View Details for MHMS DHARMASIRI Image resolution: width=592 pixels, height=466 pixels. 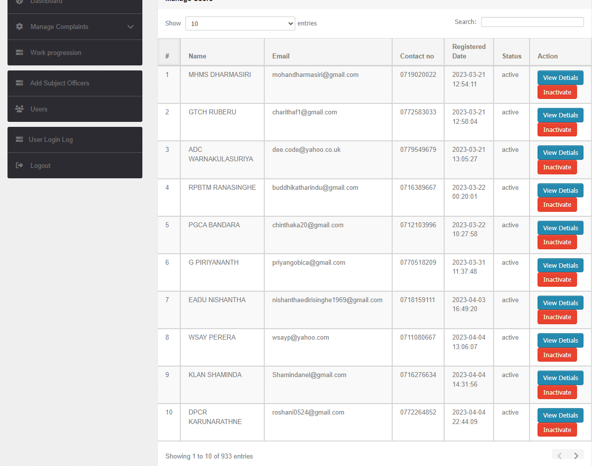point(561,77)
